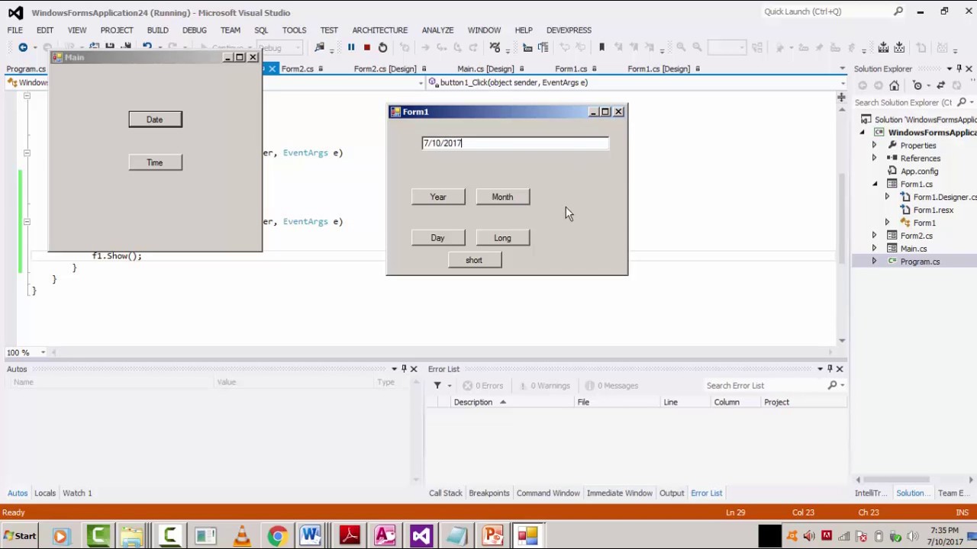
Task: Open Google Chrome from the taskbar
Action: tap(277, 536)
